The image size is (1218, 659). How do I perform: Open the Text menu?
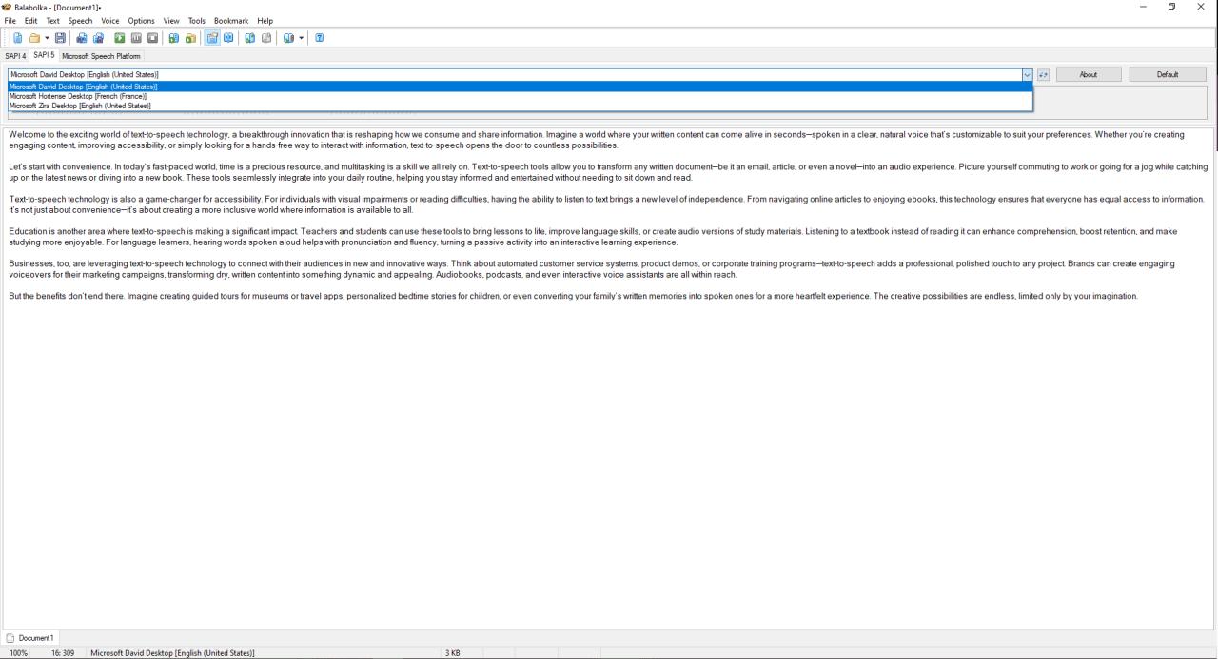(53, 21)
